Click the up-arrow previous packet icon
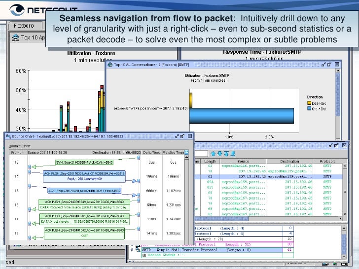Screen dimensions: 359x269 coord(213,154)
